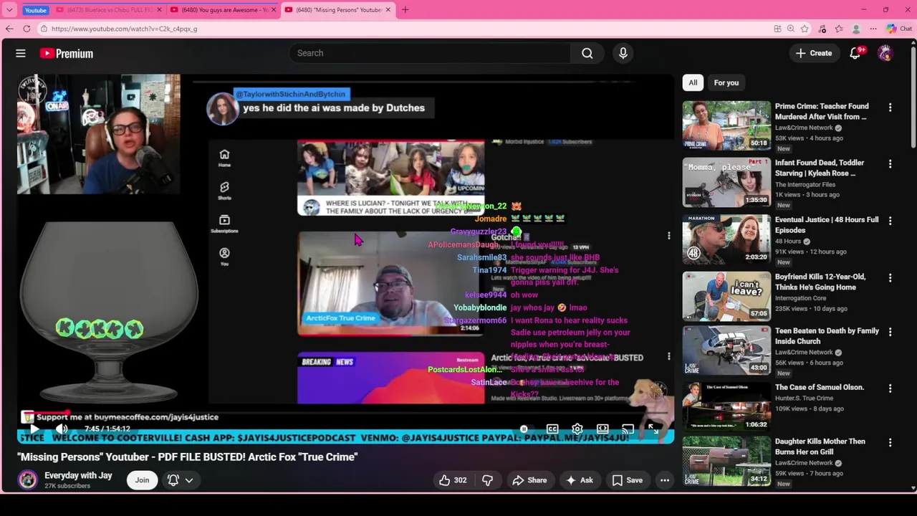Like the video with thumbs up 302
Screen dimensions: 917x516
click(x=453, y=480)
